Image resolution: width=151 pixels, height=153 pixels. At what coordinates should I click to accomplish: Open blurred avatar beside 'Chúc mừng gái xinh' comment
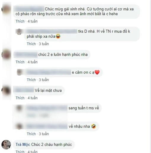[6, 9]
